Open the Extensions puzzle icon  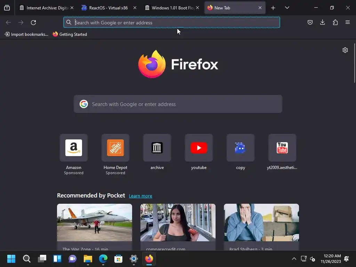[x=335, y=22]
